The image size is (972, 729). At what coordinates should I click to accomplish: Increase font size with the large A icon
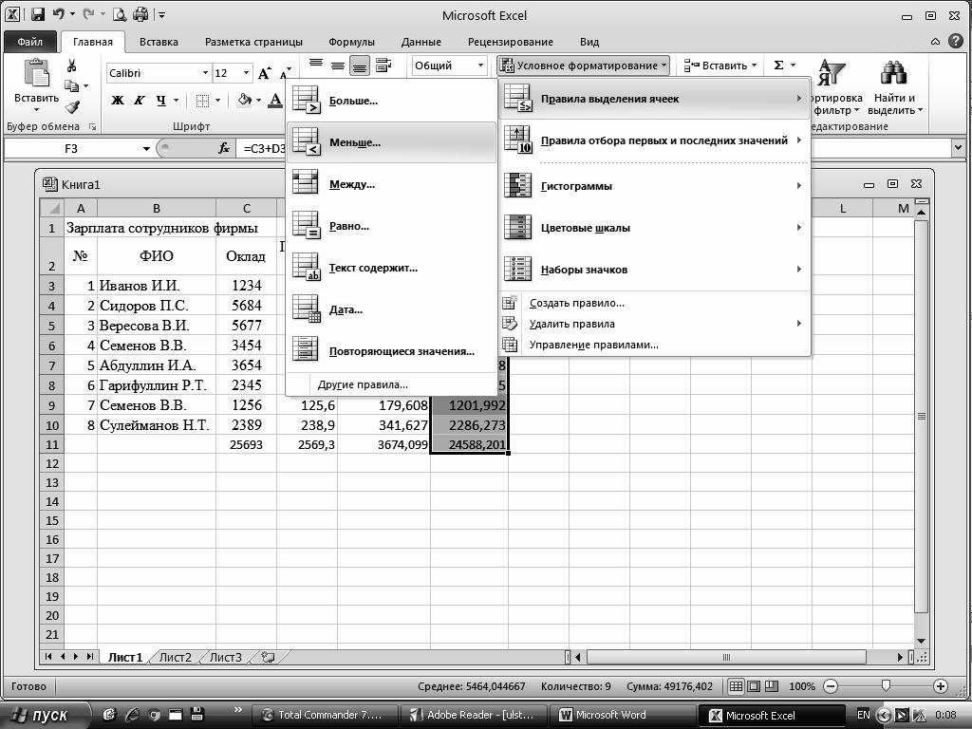[264, 73]
